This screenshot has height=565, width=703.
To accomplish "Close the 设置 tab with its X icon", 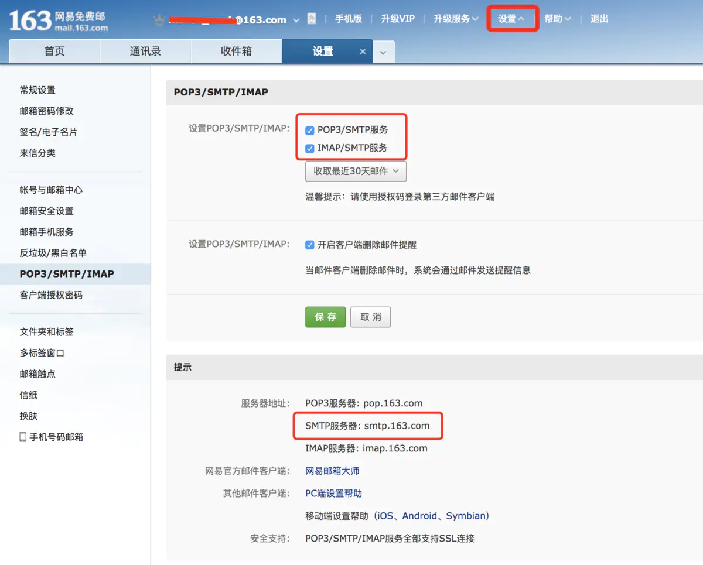I will click(x=363, y=51).
